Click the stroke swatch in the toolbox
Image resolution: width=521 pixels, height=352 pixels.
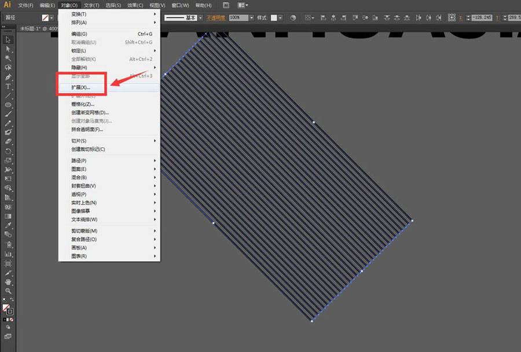[x=10, y=311]
